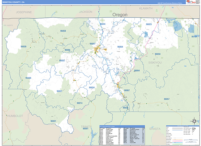Click the green Toll Roads legend line

coord(178,144)
